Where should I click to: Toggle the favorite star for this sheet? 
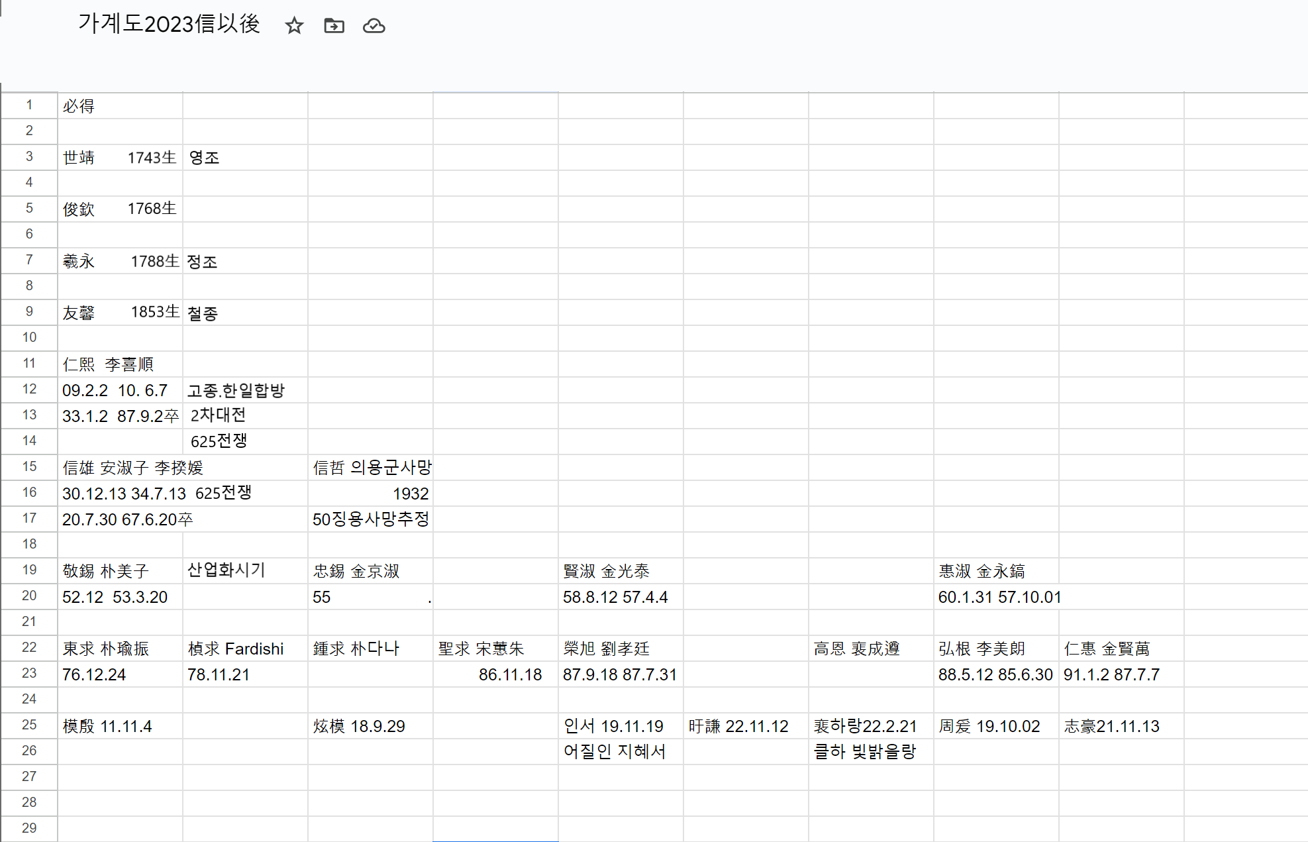[294, 26]
